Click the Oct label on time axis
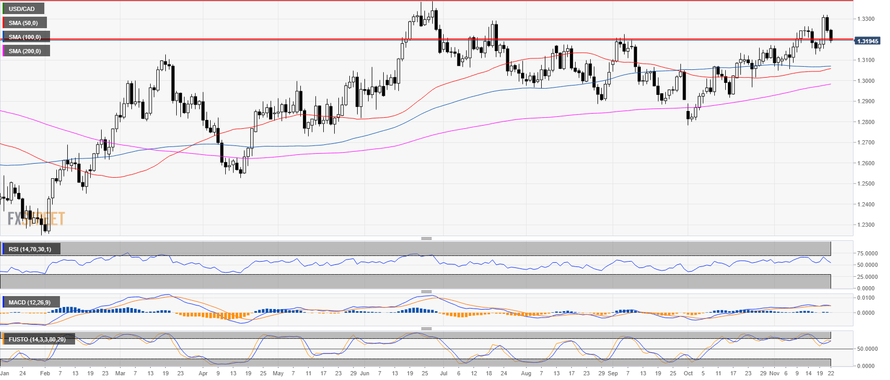The image size is (890, 380). (x=688, y=373)
